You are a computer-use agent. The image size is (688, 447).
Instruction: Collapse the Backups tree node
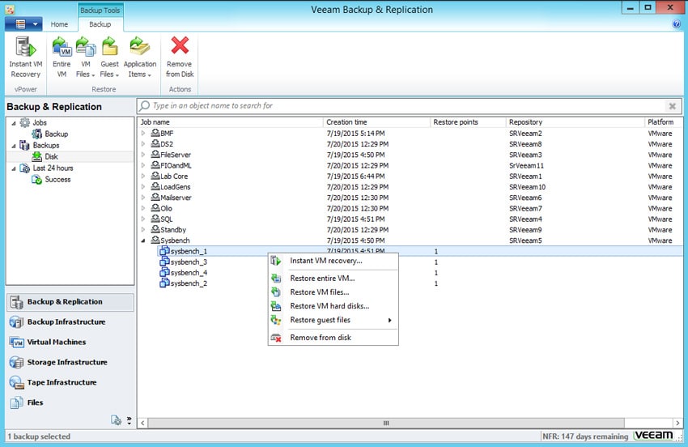coord(14,146)
